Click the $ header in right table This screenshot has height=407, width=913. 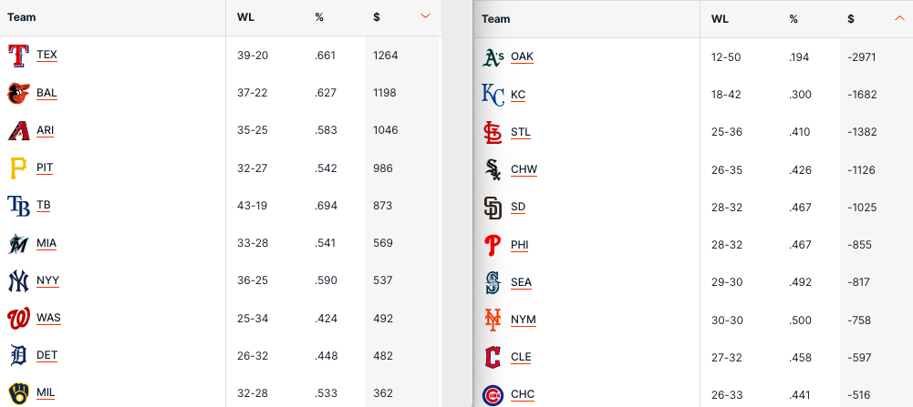[850, 19]
